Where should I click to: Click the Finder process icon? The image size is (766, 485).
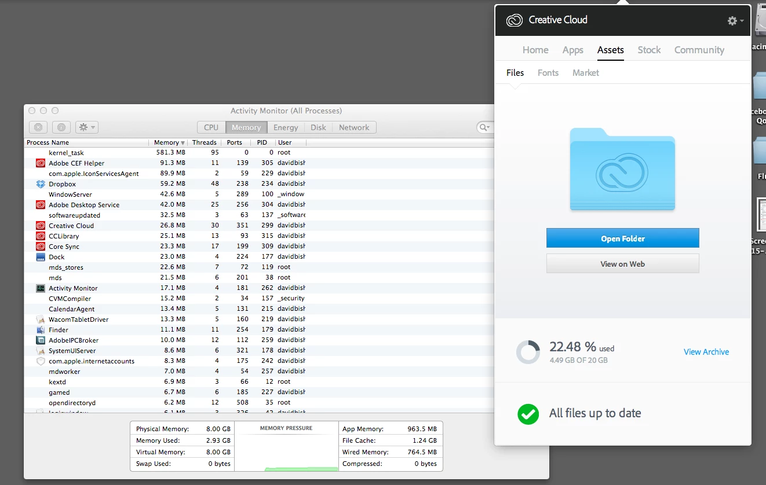pos(41,330)
